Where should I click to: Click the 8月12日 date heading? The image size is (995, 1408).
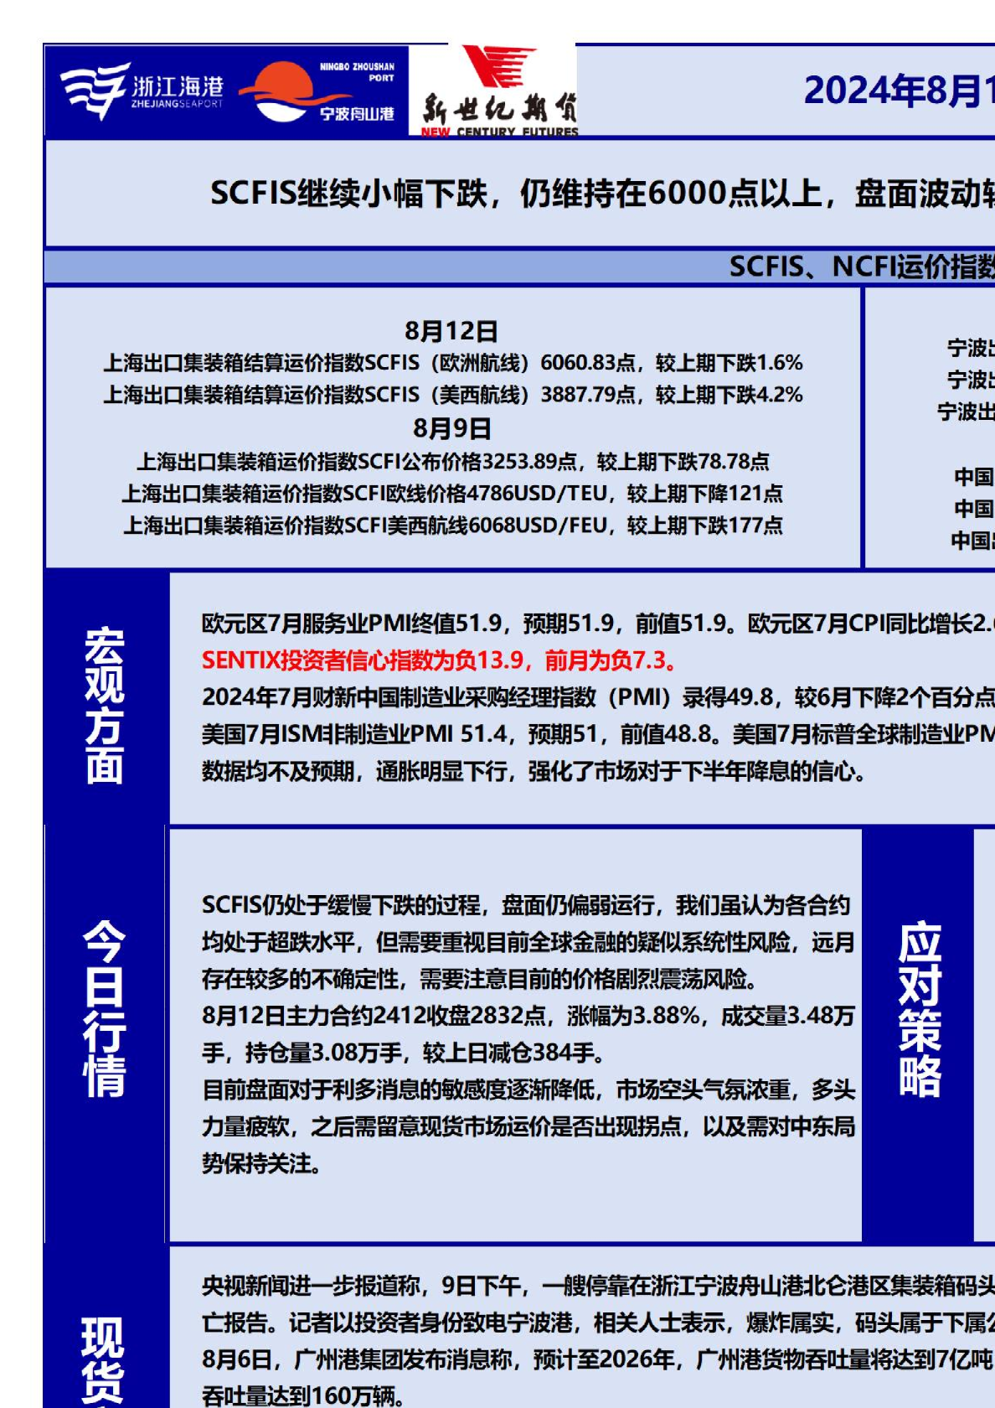coord(451,331)
